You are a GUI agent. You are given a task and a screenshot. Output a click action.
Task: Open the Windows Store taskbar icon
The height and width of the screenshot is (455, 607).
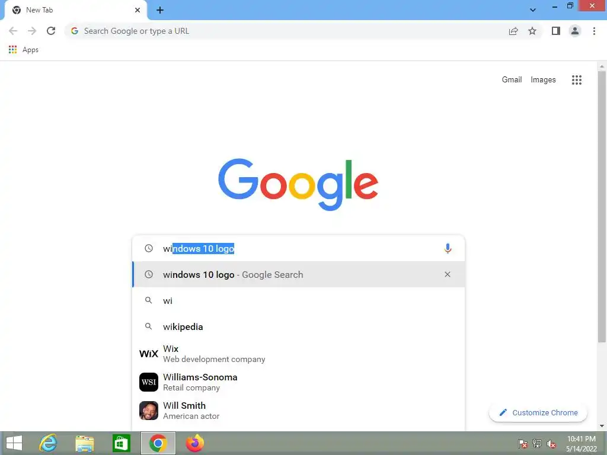[x=121, y=443]
